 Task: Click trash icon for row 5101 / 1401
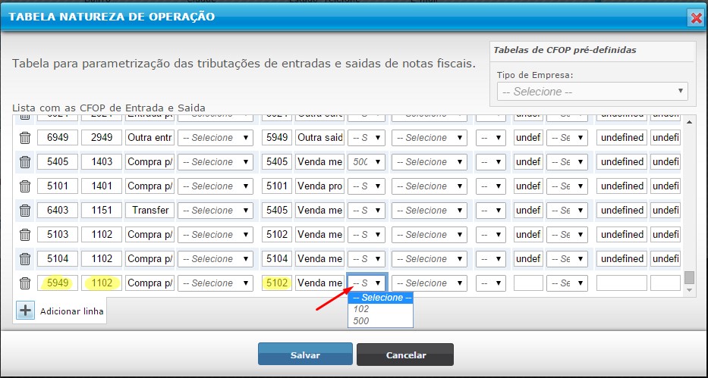pyautogui.click(x=25, y=186)
